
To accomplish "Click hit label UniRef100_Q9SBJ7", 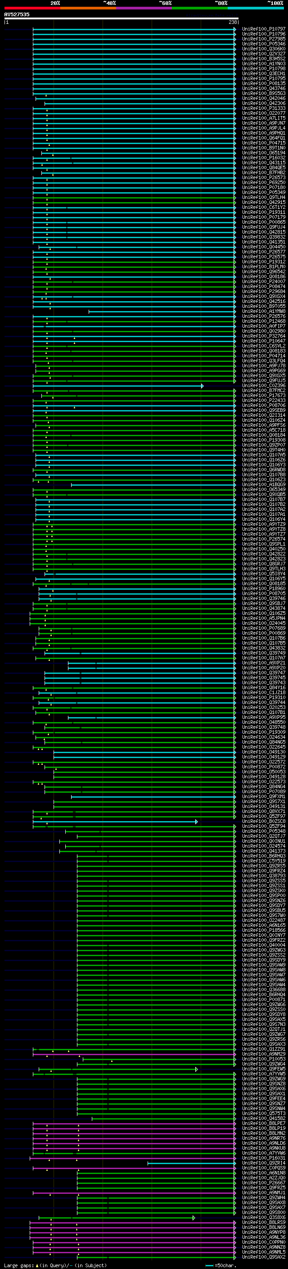I will (x=264, y=604).
